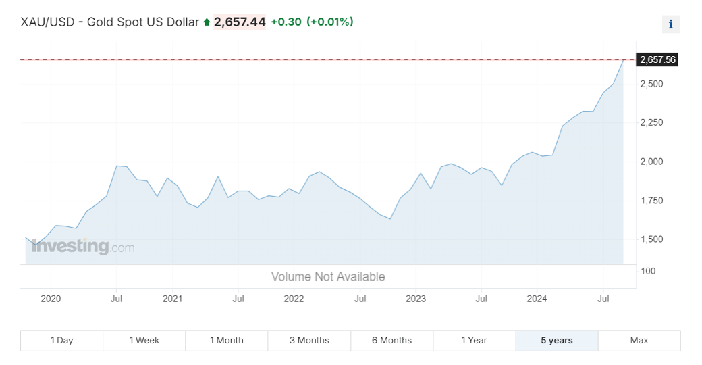Screen dimensions: 702x365
Task: Click the +0.30 price change value
Action: coord(286,22)
